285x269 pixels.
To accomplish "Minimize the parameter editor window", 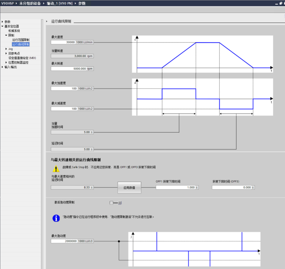I will point(277,3).
